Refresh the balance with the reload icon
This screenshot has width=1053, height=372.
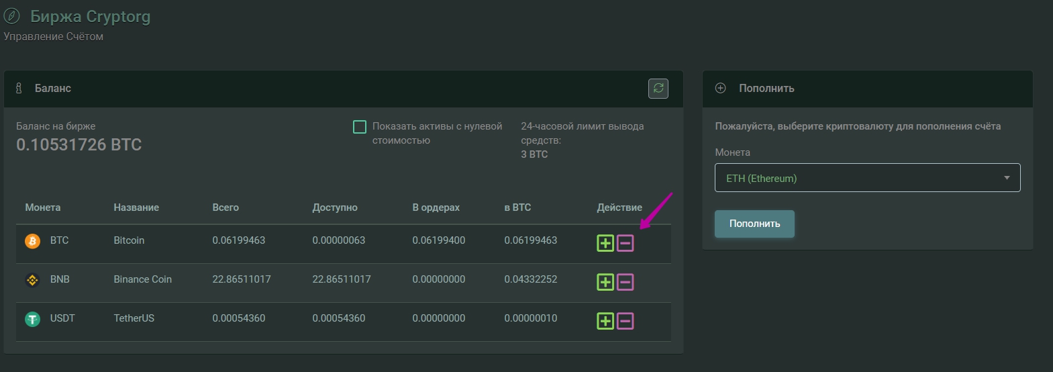click(658, 88)
